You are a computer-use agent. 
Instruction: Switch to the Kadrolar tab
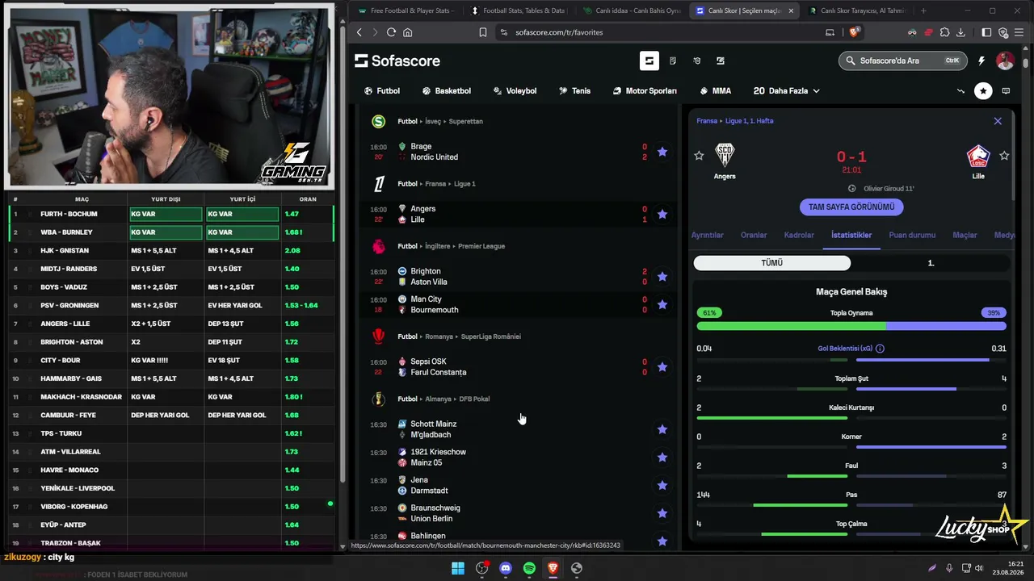(x=799, y=235)
